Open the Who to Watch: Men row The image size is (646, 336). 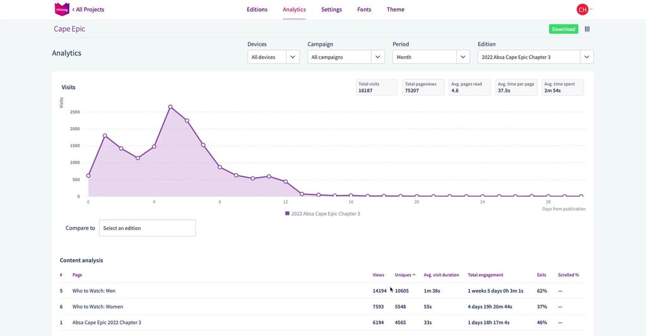(x=93, y=291)
